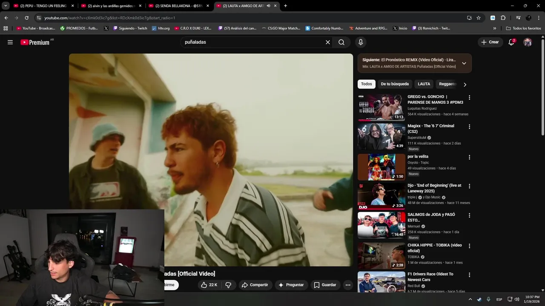The height and width of the screenshot is (306, 545).
Task: Open the browser extensions puzzle icon
Action: (x=503, y=18)
